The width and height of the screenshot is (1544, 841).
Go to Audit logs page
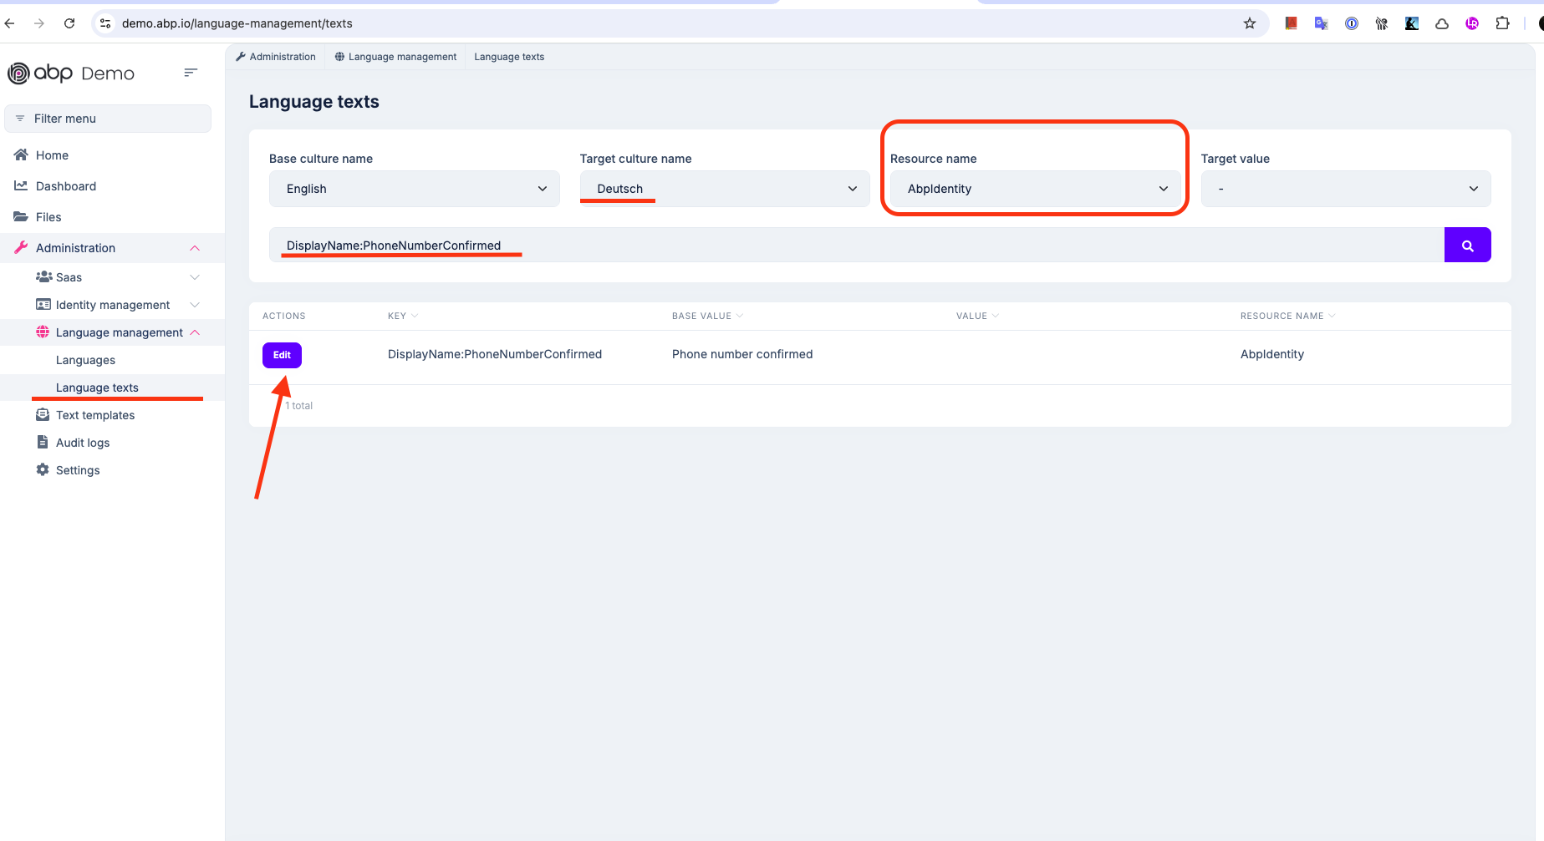(83, 443)
